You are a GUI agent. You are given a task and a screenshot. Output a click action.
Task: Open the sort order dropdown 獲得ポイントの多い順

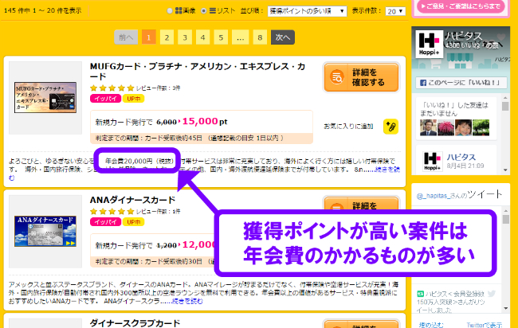tap(307, 11)
